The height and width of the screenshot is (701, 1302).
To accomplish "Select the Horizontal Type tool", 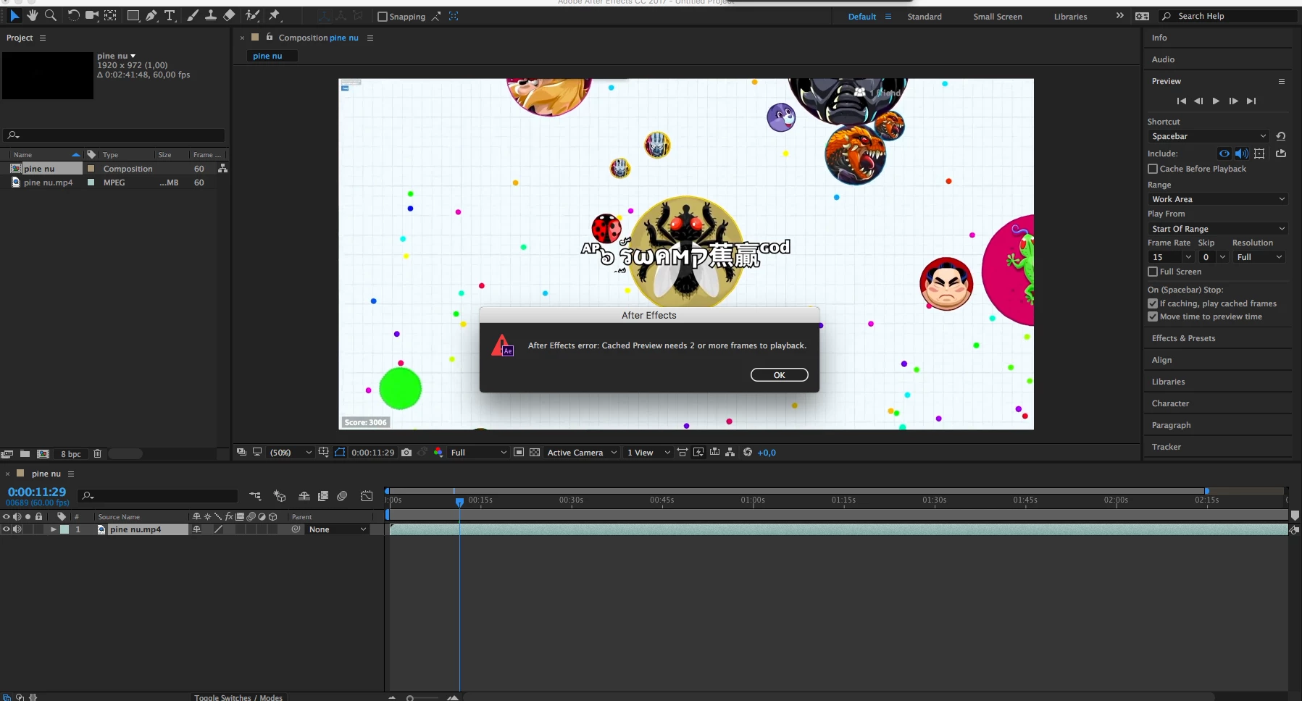I will click(170, 15).
